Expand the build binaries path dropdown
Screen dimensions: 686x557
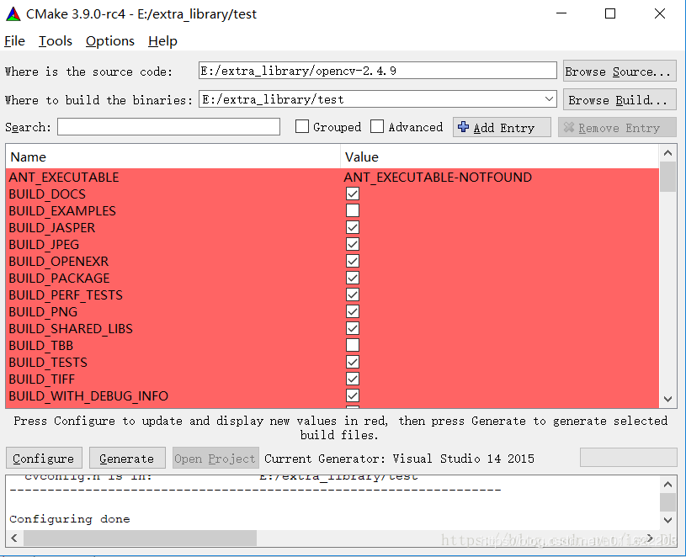pyautogui.click(x=549, y=99)
